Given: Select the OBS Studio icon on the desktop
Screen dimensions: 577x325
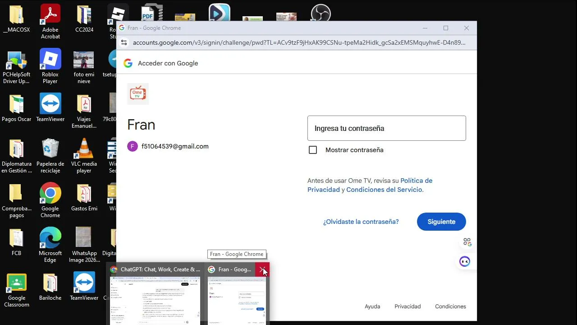Looking at the screenshot, I should (321, 13).
